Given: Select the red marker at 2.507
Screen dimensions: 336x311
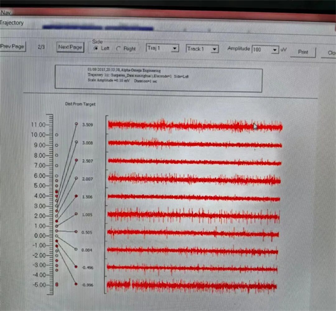Looking at the screenshot, I should [x=76, y=160].
